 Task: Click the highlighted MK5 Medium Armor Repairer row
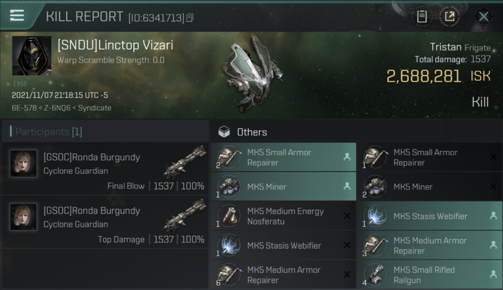click(x=429, y=246)
